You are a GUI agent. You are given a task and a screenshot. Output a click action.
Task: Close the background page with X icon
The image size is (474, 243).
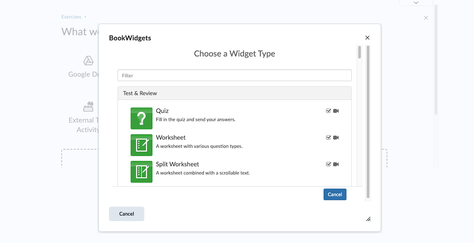click(426, 18)
